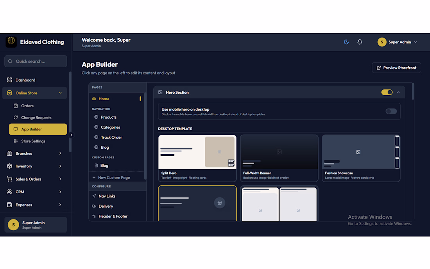Collapse the Online Store menu chevron

pos(60,93)
